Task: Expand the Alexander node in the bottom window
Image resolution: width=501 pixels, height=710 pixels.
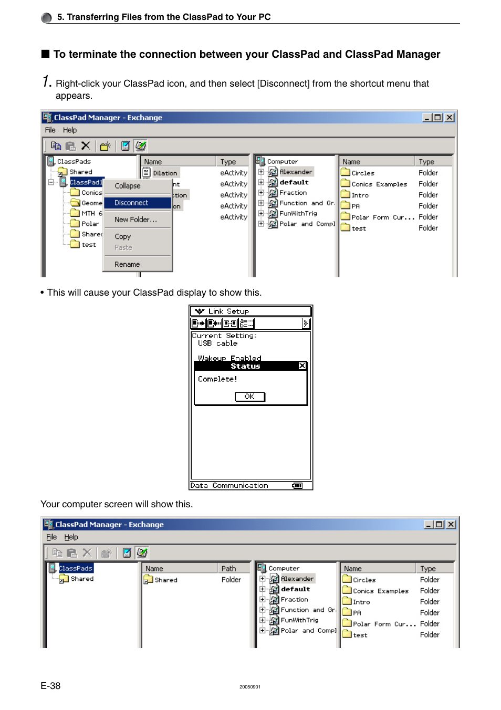Action: point(263,579)
